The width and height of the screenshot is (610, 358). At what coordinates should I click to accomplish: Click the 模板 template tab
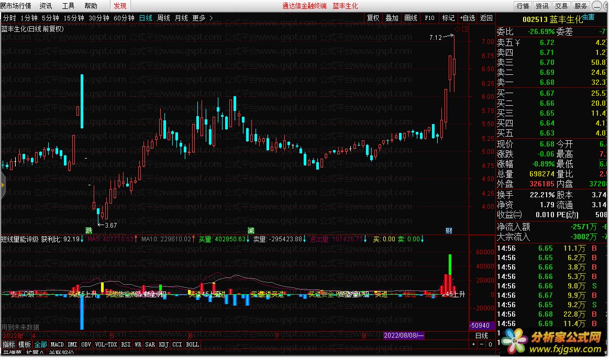click(25, 345)
